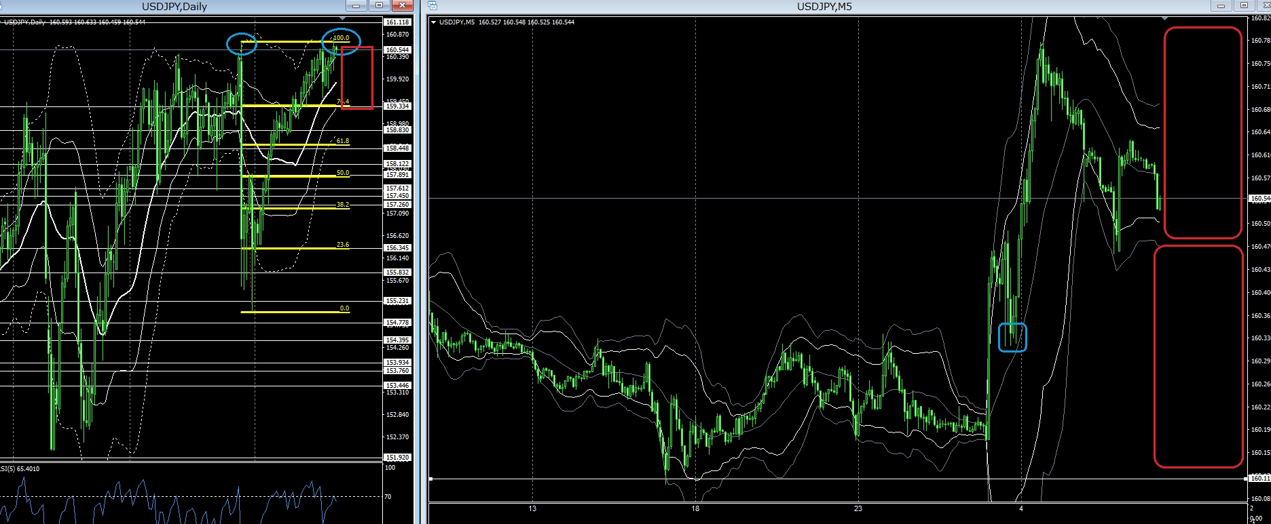
Task: Select the Fibonacci 100.0 level label
Action: pyautogui.click(x=341, y=38)
